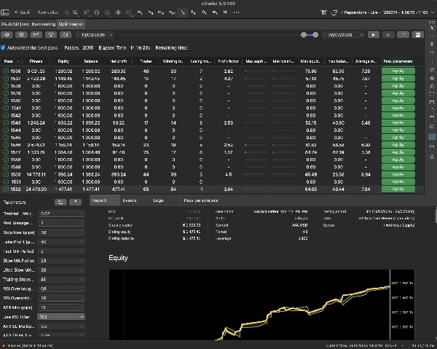The width and height of the screenshot is (437, 349).
Task: Select the Optimisation tab
Action: (x=71, y=24)
